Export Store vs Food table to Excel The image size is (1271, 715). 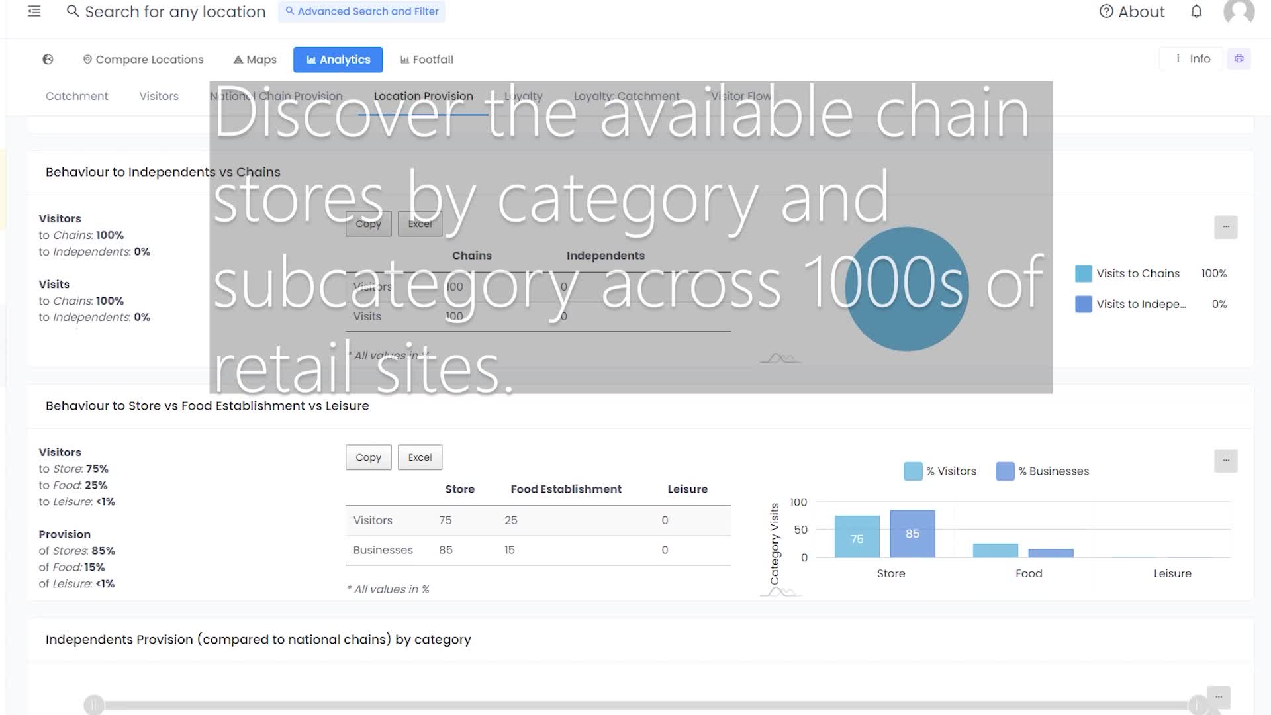point(420,457)
